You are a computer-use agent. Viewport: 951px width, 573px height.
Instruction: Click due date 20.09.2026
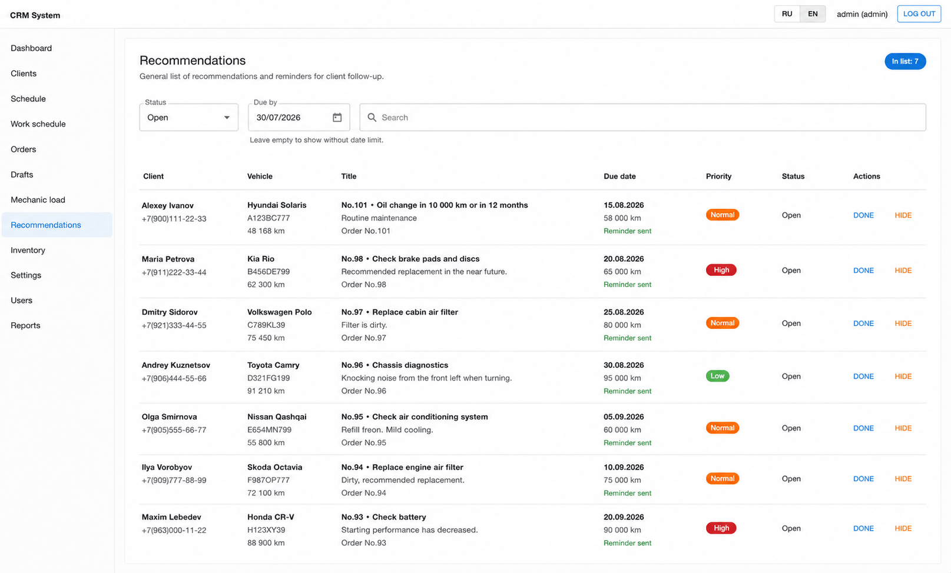(x=624, y=517)
